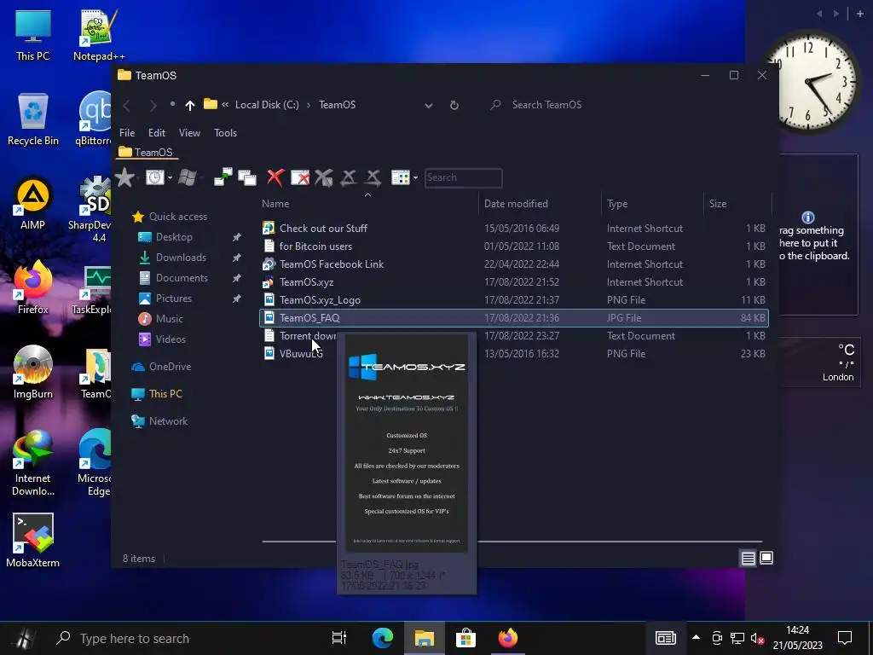Open Desktop in Quick access

[165, 237]
